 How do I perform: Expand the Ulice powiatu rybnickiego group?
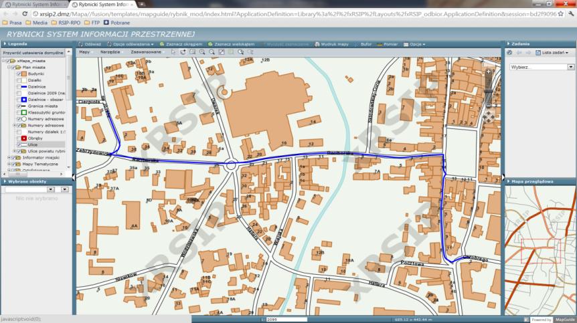coord(15,151)
